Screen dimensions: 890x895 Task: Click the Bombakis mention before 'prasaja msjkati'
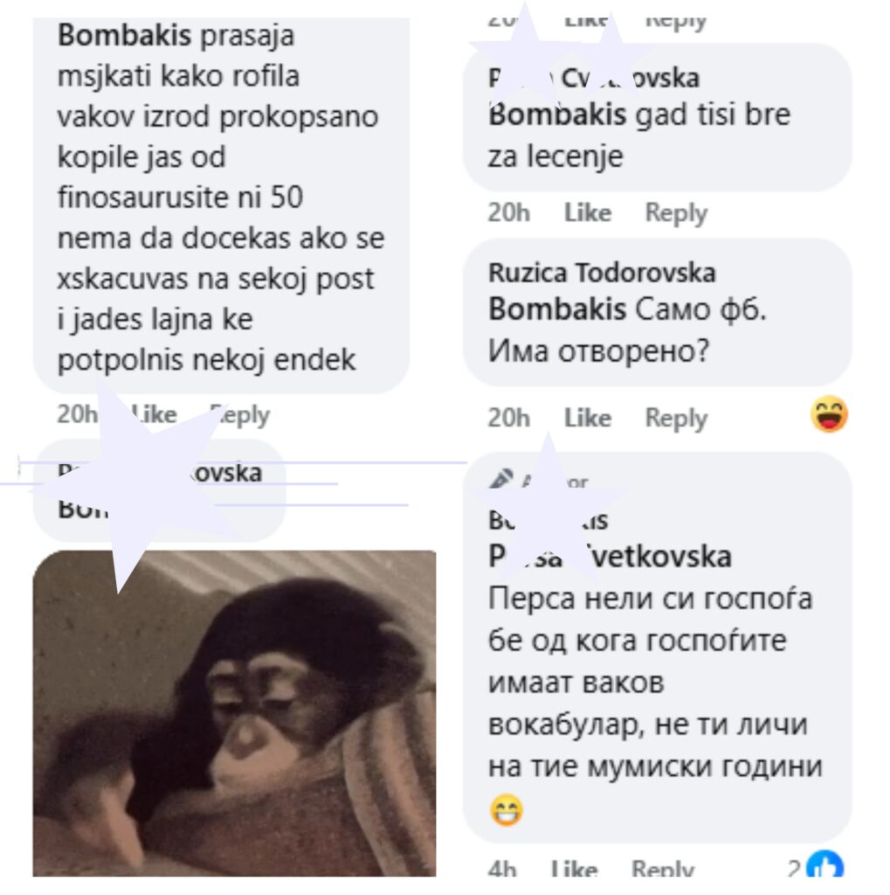(x=124, y=35)
